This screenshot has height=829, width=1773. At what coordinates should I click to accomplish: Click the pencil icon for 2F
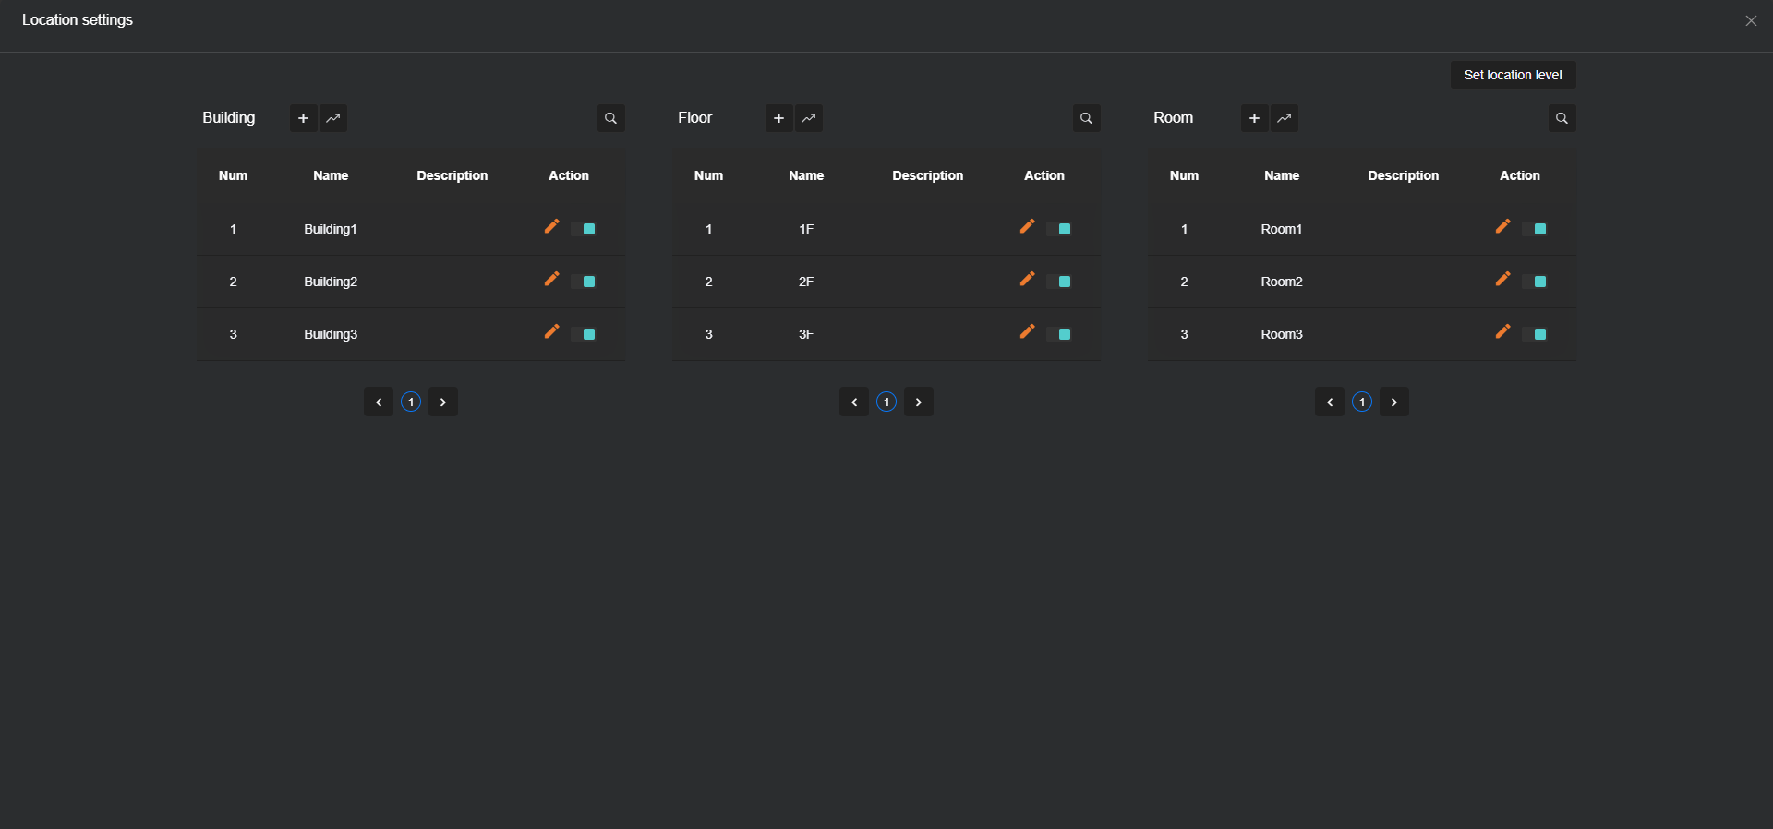coord(1027,280)
